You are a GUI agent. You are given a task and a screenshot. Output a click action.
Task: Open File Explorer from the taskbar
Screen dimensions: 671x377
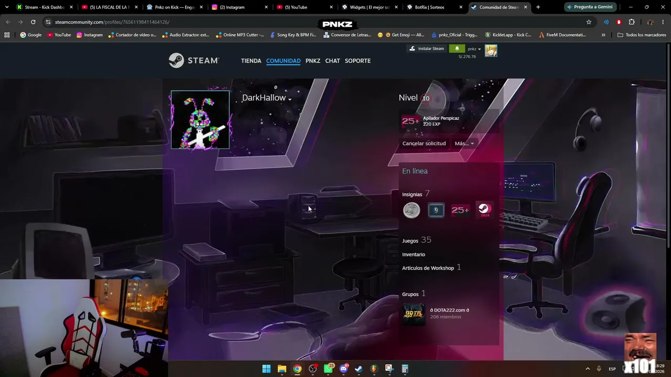pos(282,369)
